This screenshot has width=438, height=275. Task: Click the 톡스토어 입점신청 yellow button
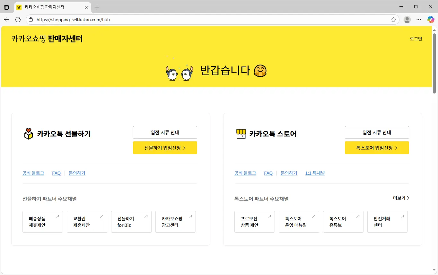tap(377, 148)
